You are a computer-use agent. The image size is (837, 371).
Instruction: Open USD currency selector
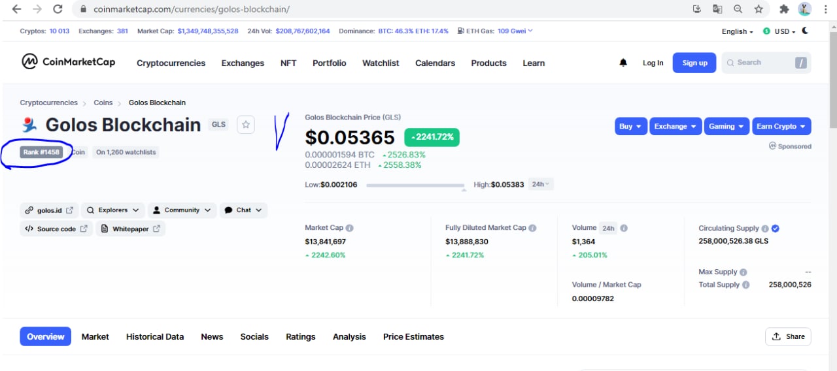tap(779, 31)
